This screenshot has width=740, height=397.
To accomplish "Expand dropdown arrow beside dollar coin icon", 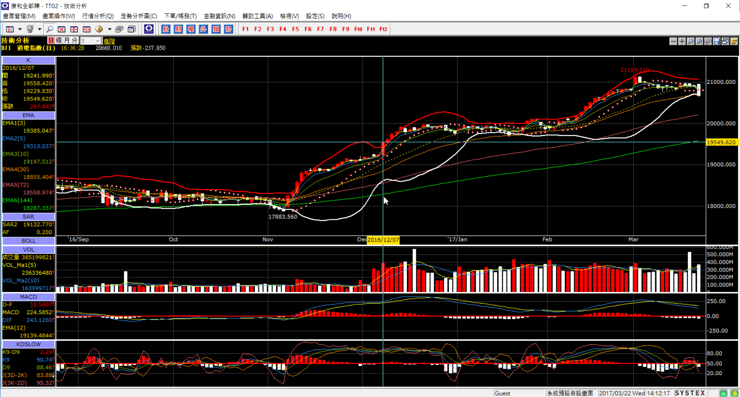I will pyautogui.click(x=110, y=29).
